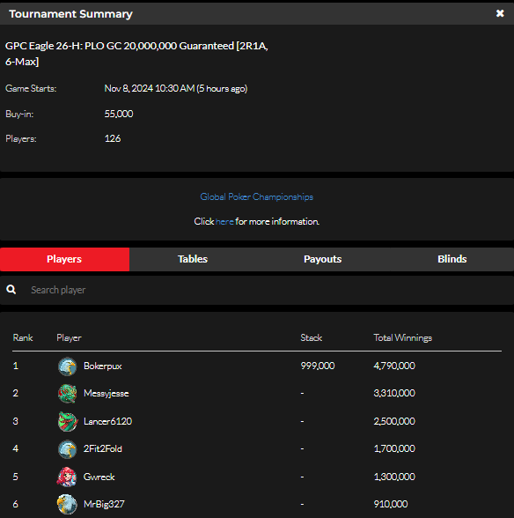
Task: Click Bokerpux's stack value 999,000
Action: [x=318, y=366]
